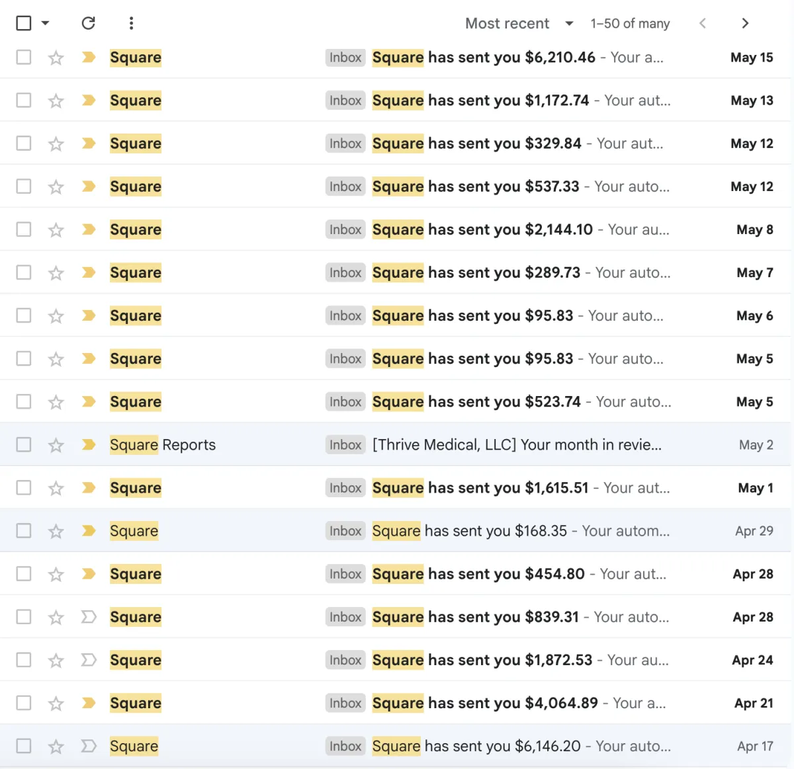Click the "Apr 29" date

(754, 531)
